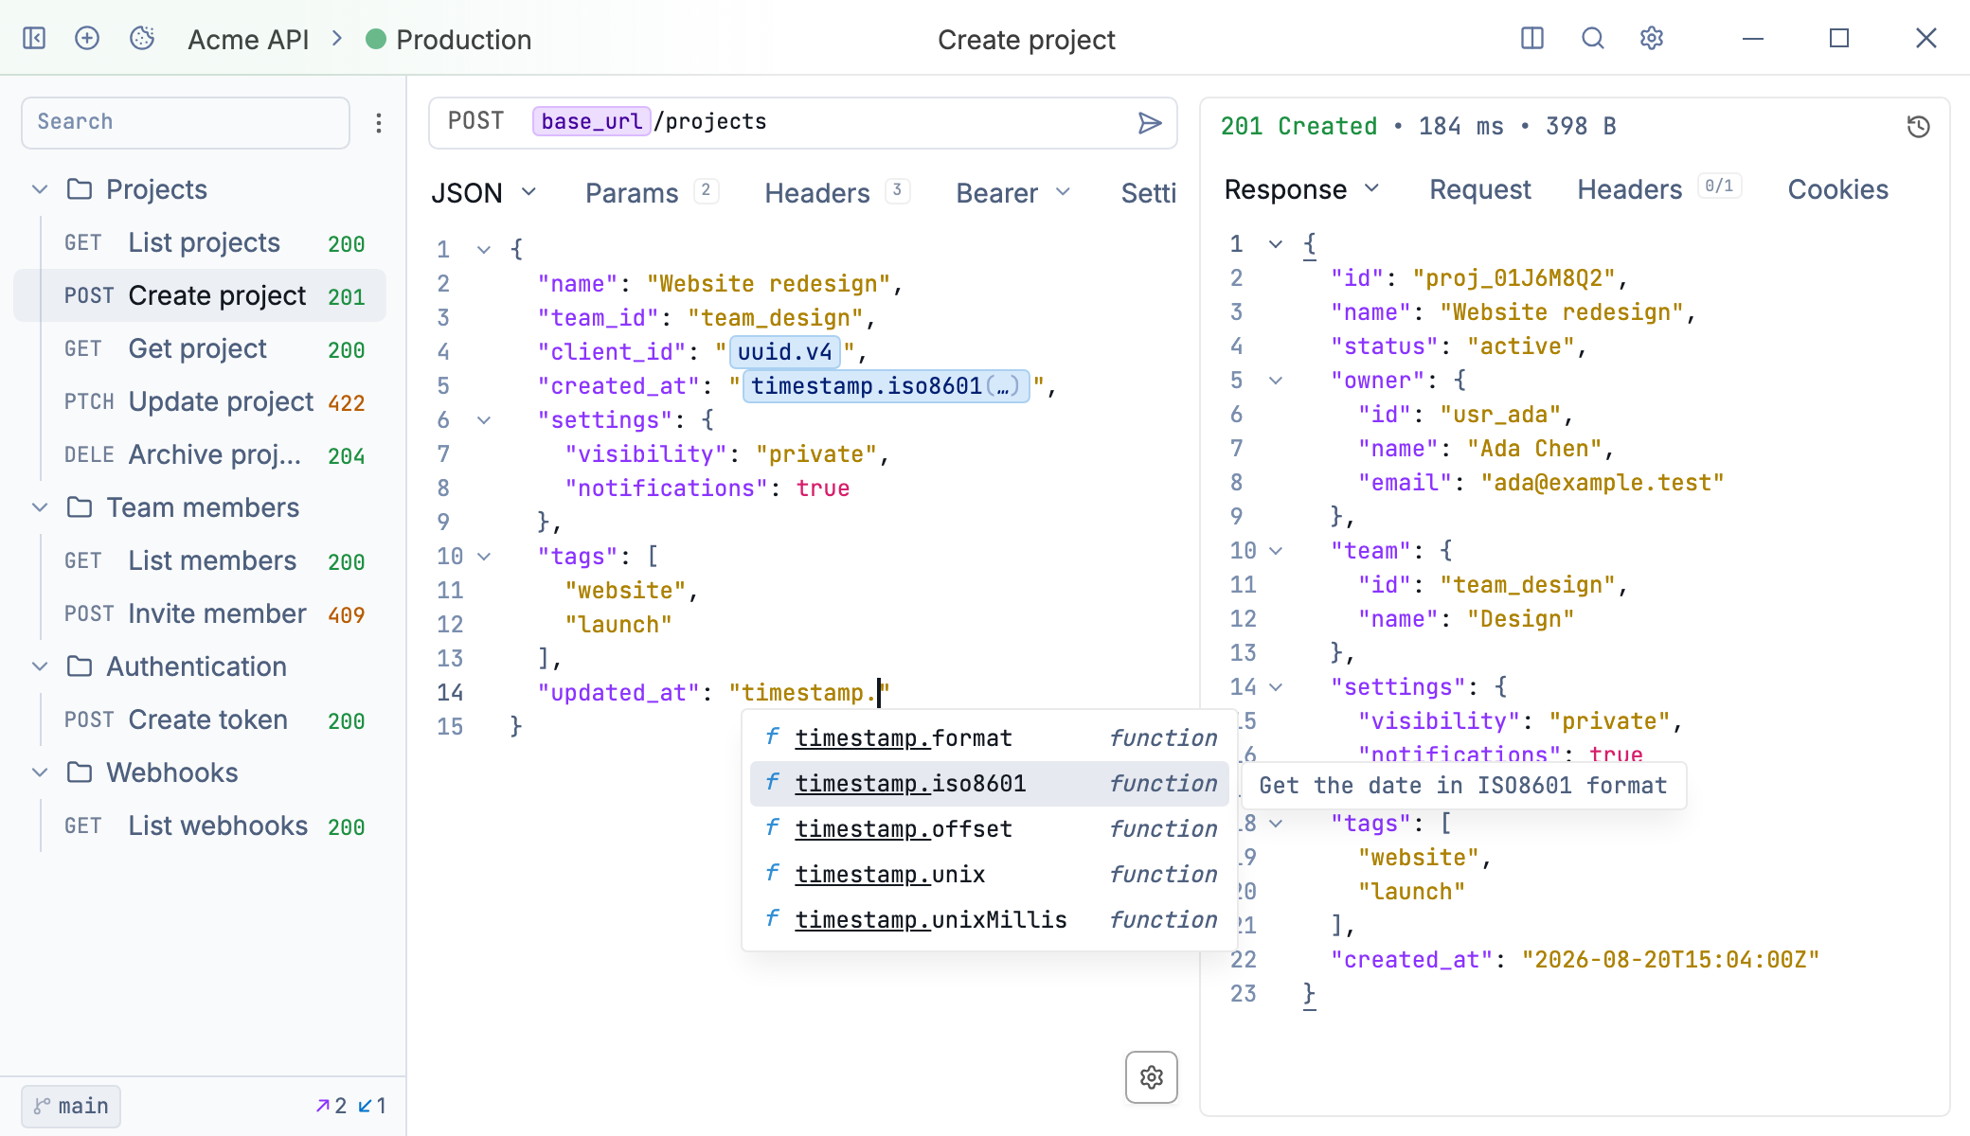
Task: Open the cookie jar icon
Action: click(x=142, y=39)
